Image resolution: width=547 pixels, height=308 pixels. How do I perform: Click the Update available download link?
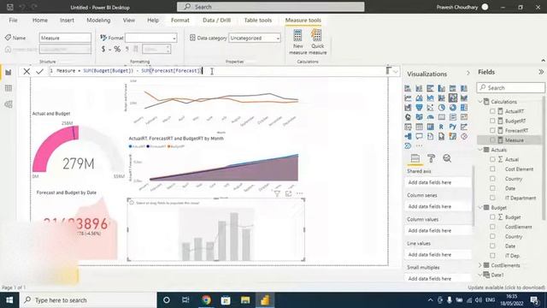click(506, 287)
